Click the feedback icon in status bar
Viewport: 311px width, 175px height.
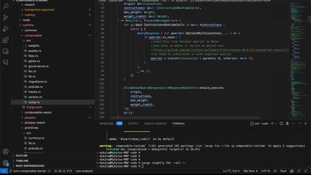point(299,171)
